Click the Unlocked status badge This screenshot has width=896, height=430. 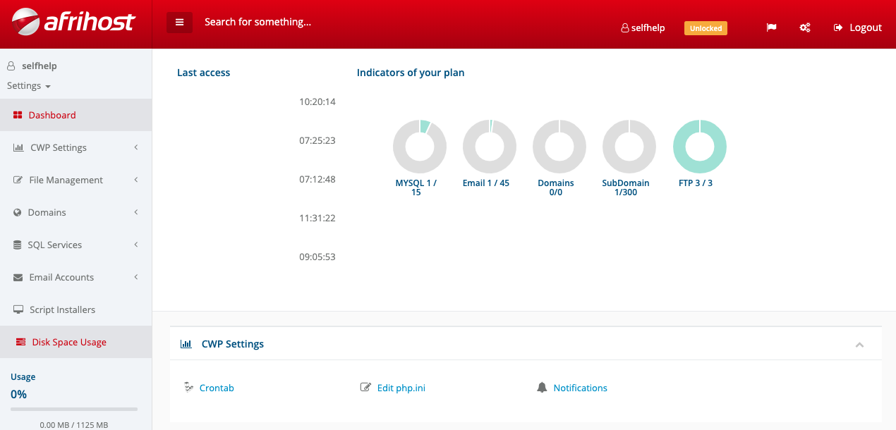(x=706, y=28)
